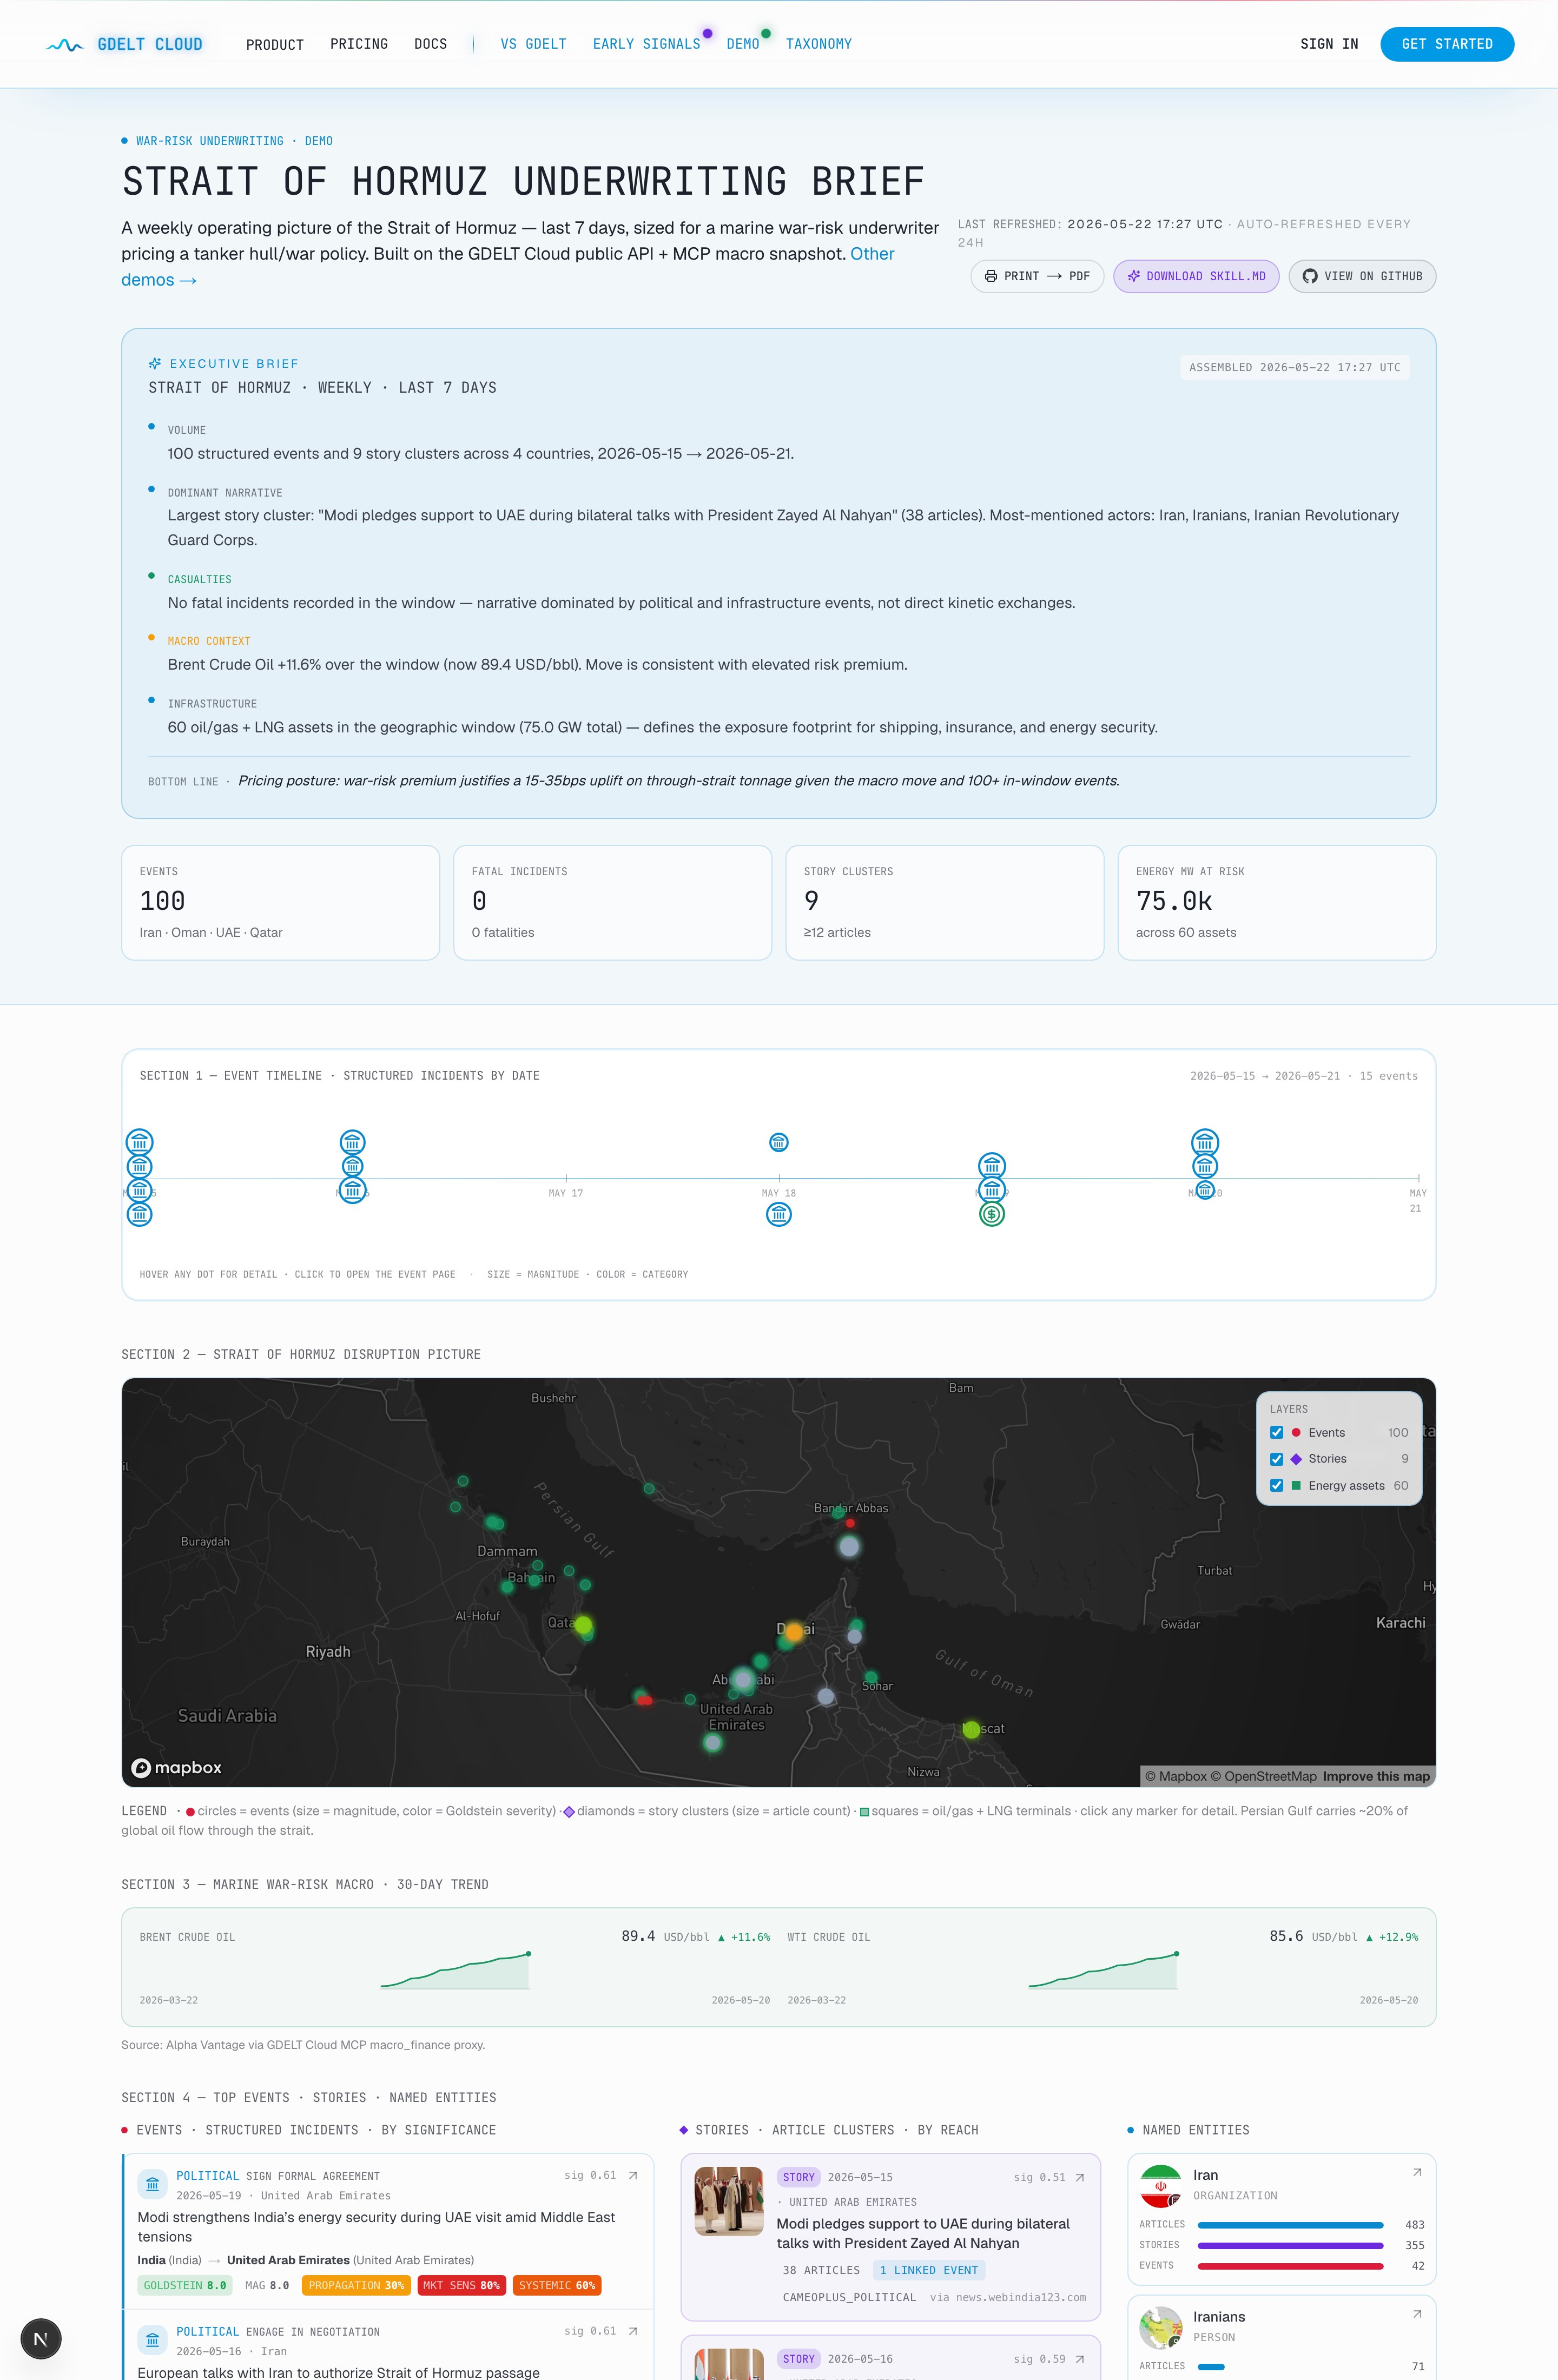1558x2380 pixels.
Task: Click the small marker above May 18
Action: coord(779,1142)
